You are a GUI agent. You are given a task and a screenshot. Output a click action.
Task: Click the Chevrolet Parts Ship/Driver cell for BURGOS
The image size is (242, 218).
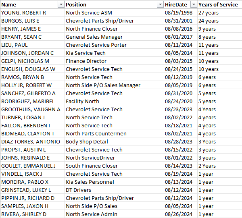(x=100, y=21)
